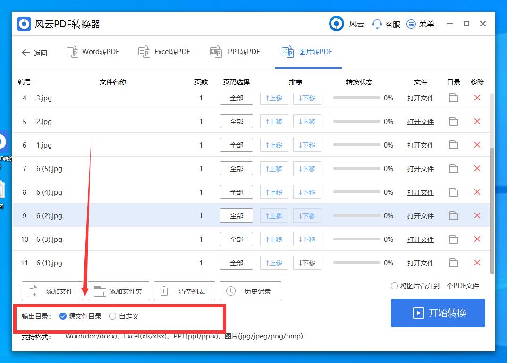
Task: Select the 源文件目录 output option
Action: [63, 316]
